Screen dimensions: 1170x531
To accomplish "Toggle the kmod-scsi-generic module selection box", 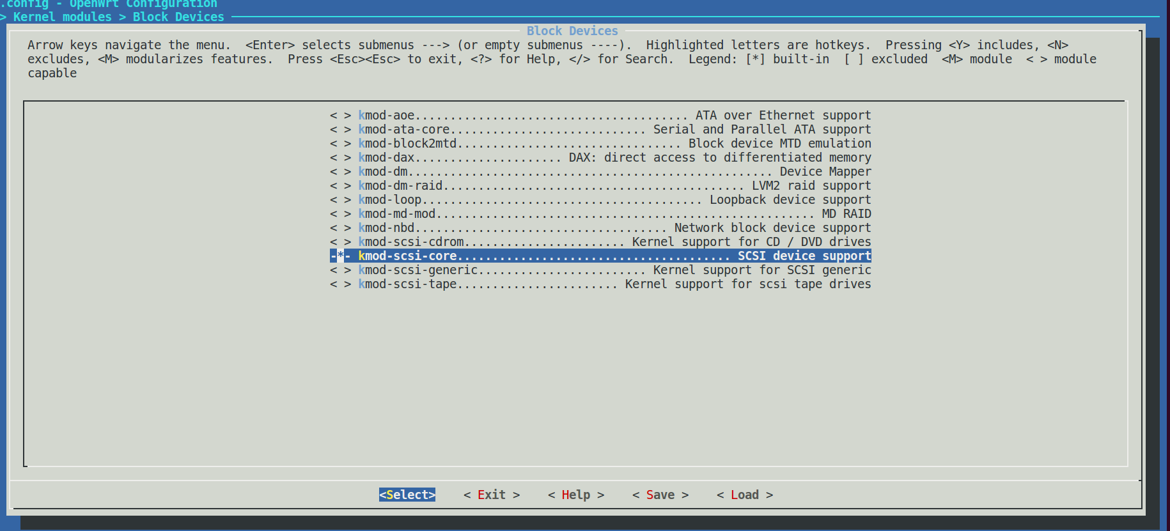I will pyautogui.click(x=341, y=270).
